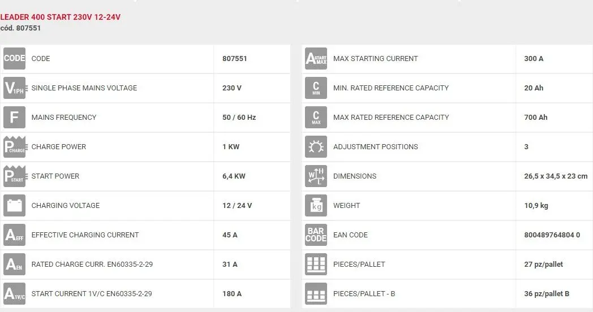This screenshot has width=593, height=312.
Task: Click the rated charge current A EN icon
Action: [14, 265]
